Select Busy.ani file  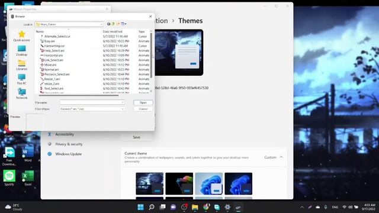point(47,41)
